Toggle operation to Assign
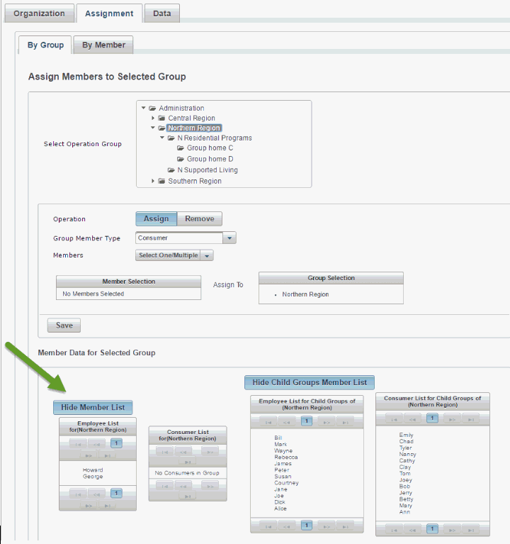Viewport: 510px width, 544px height. pyautogui.click(x=156, y=218)
